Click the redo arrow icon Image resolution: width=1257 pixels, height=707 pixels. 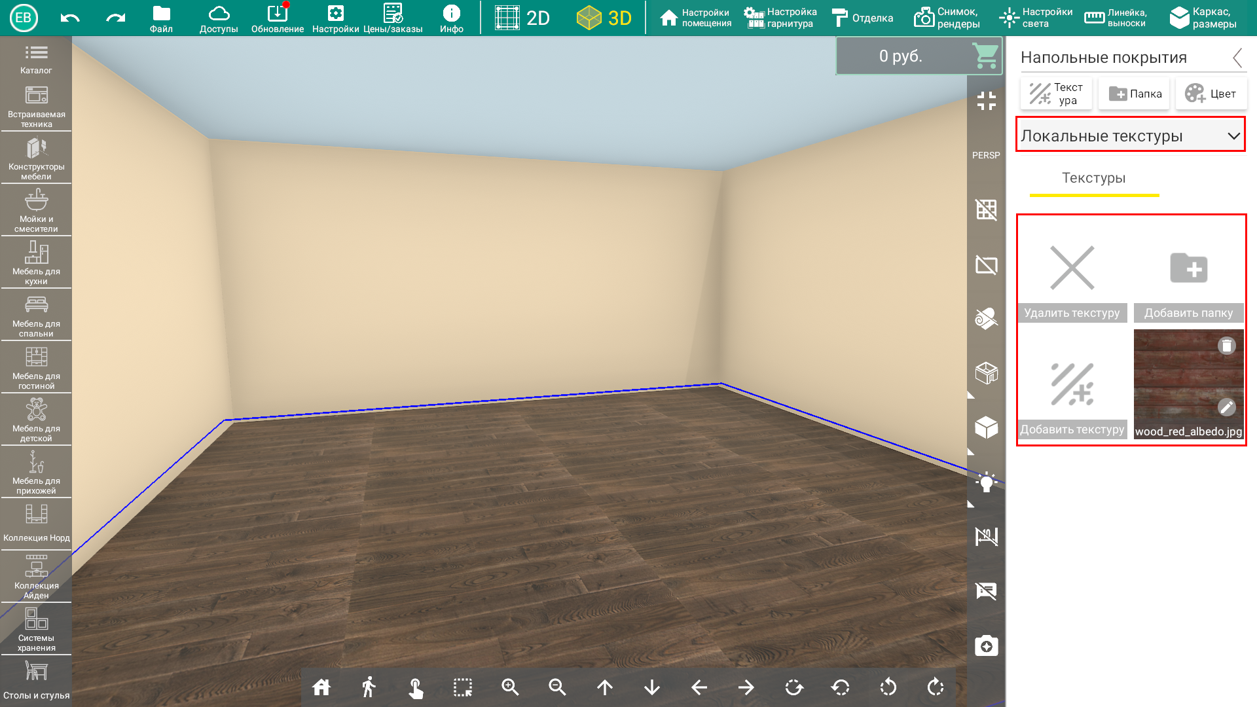pyautogui.click(x=115, y=18)
